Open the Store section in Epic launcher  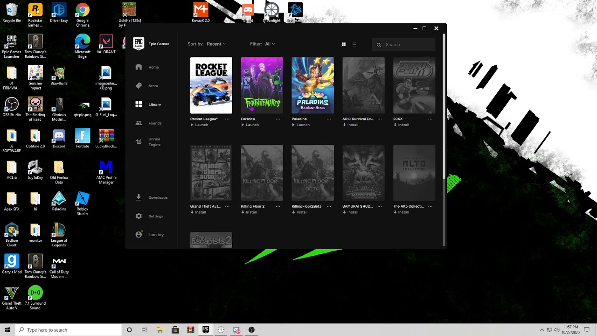tap(147, 86)
